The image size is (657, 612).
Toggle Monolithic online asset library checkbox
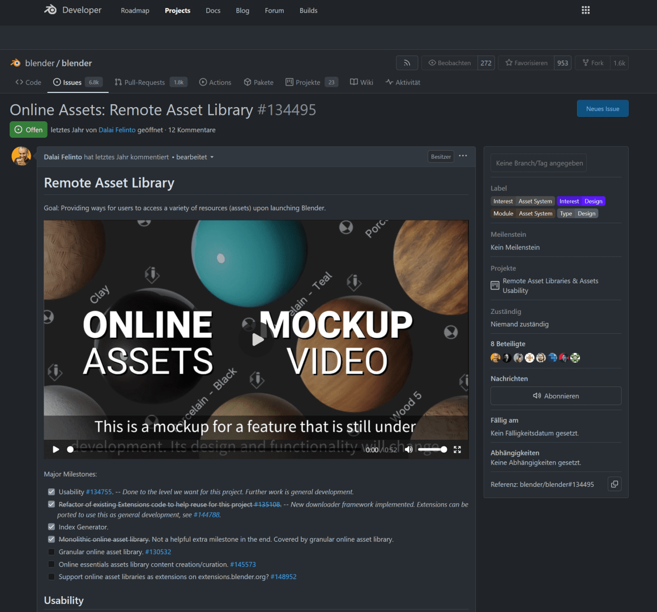[x=51, y=539]
